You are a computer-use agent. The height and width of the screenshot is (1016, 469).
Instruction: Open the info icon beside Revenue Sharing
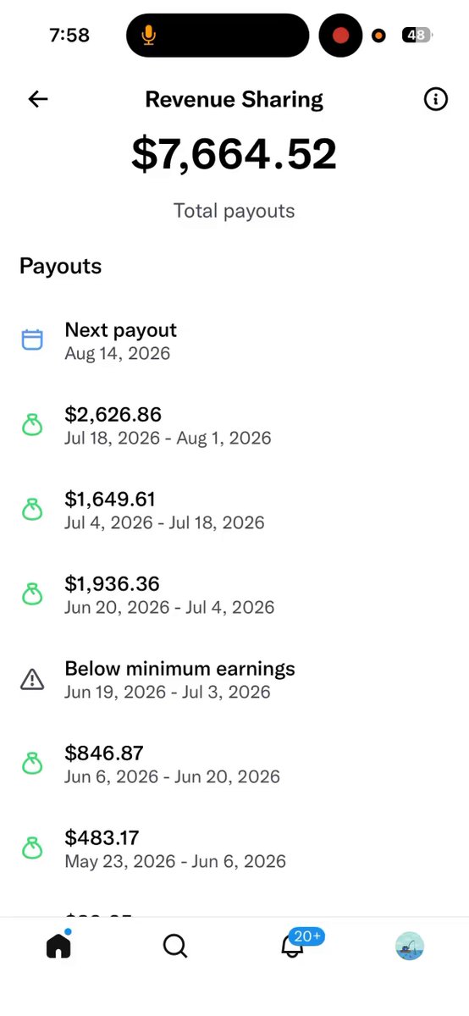click(x=435, y=99)
